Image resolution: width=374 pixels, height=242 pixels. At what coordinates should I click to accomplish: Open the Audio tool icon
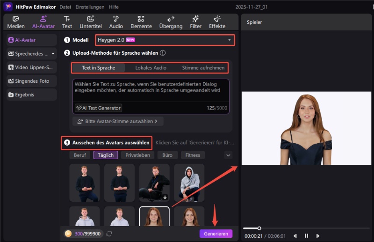tap(116, 22)
